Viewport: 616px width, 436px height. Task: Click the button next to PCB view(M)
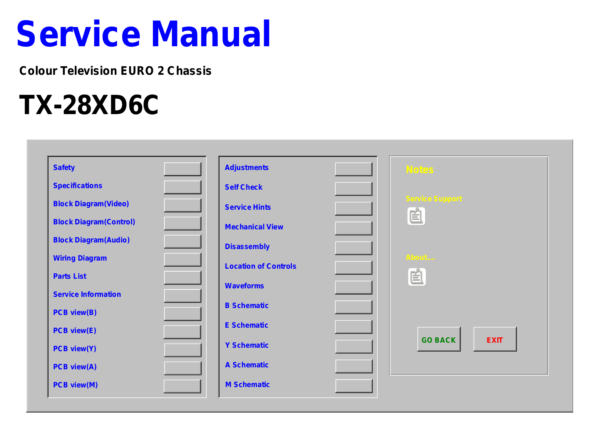[x=182, y=386]
